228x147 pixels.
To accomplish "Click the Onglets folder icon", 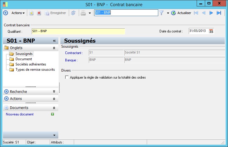I will pyautogui.click(x=6, y=48).
